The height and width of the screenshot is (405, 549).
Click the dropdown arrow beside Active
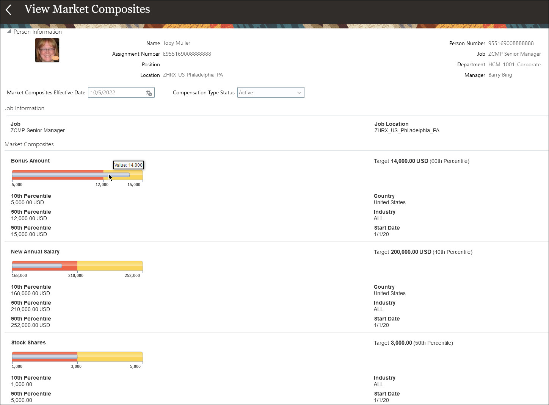pyautogui.click(x=299, y=93)
